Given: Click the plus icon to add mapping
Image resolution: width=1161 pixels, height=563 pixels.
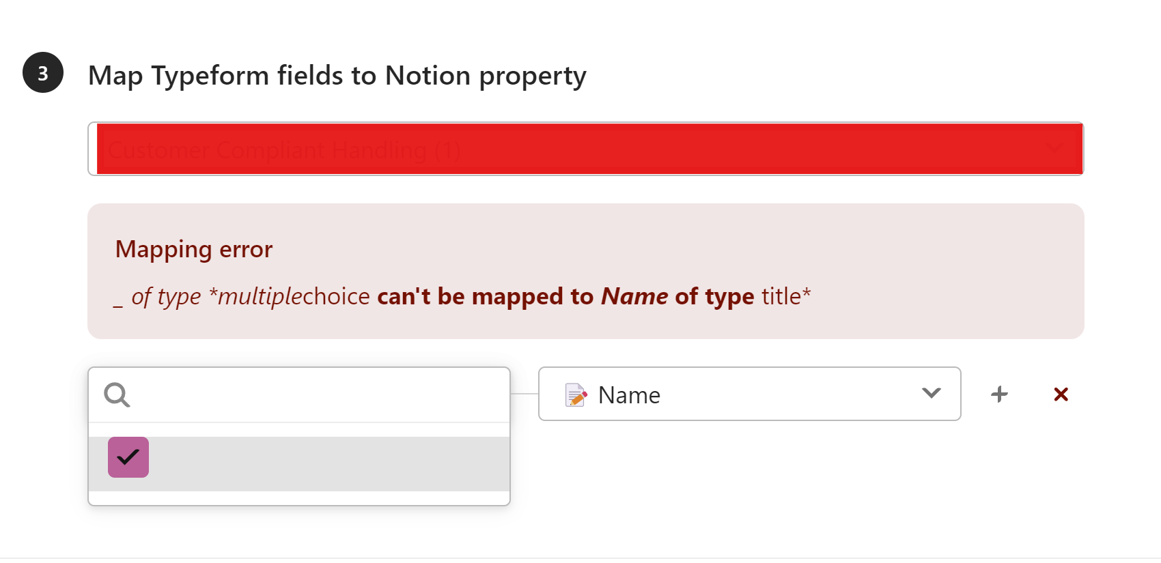Looking at the screenshot, I should pyautogui.click(x=999, y=394).
